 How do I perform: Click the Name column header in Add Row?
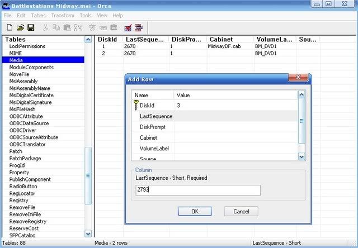(x=153, y=95)
